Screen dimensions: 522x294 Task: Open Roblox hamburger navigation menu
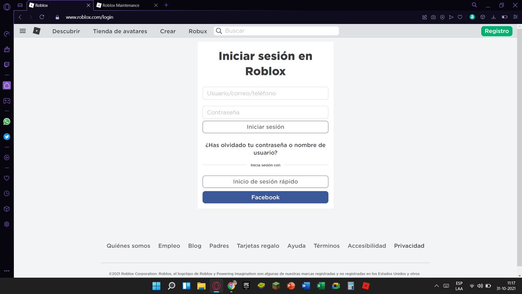23,31
